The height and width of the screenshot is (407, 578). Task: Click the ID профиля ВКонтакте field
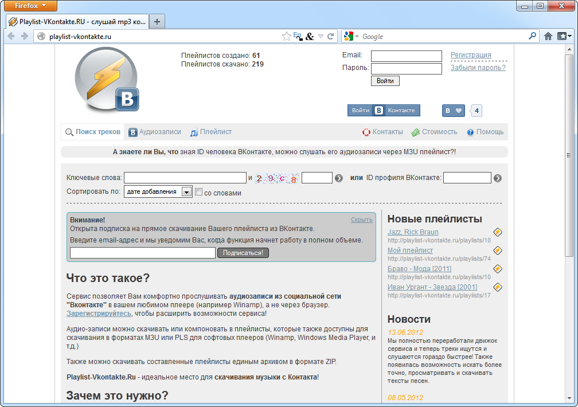[x=467, y=178]
